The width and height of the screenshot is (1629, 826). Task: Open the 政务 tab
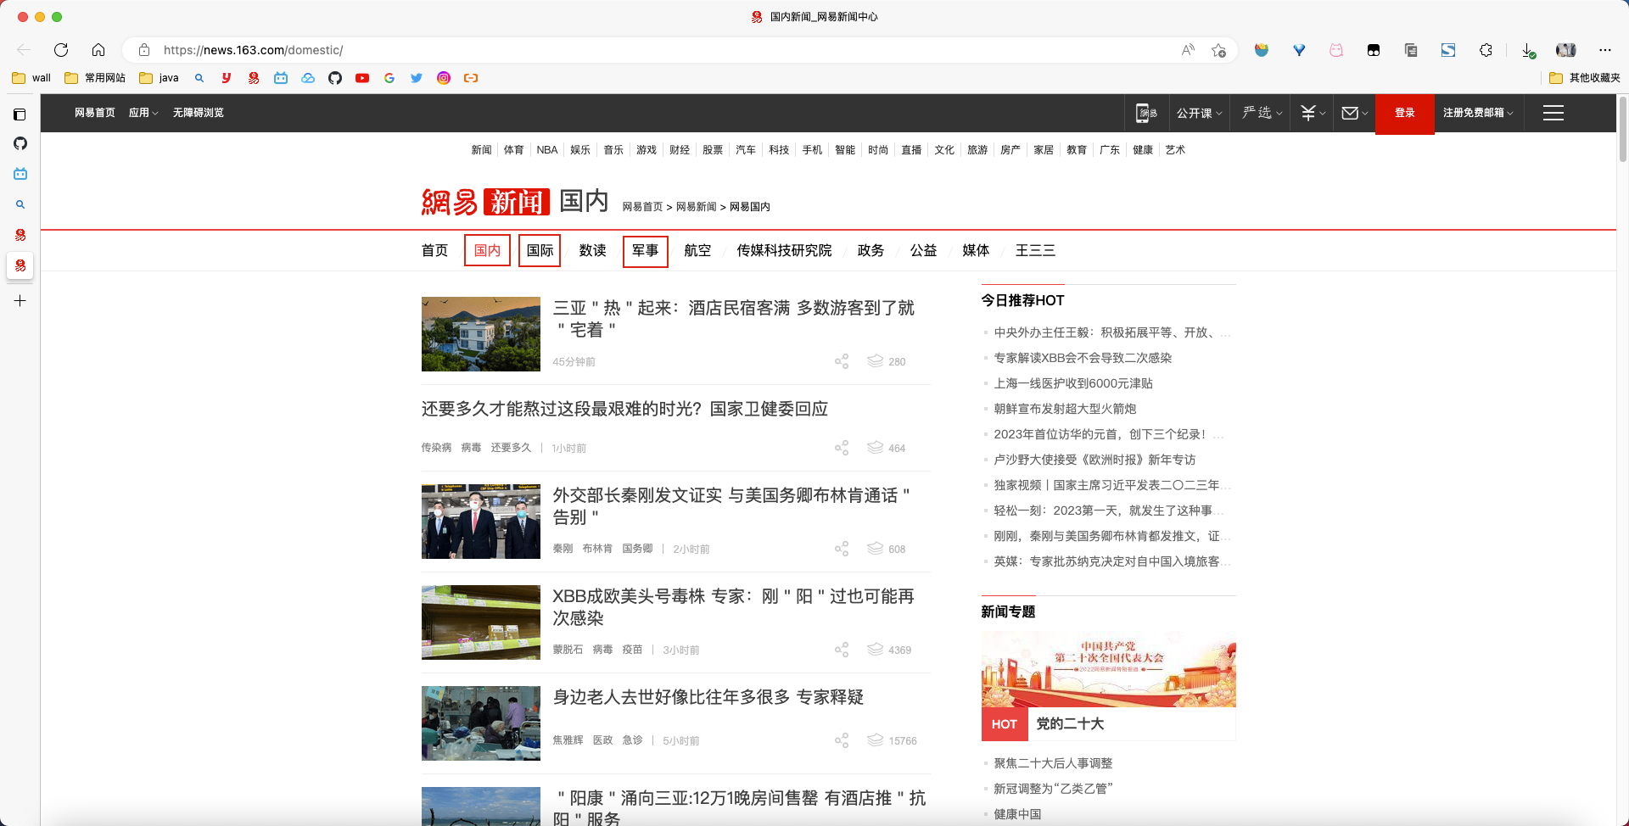click(870, 251)
